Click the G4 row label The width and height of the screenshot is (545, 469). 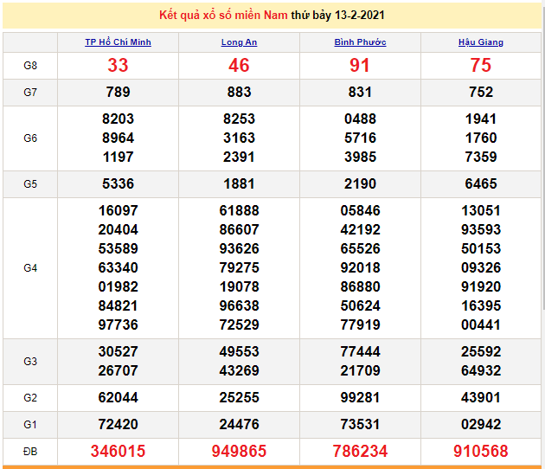[30, 268]
